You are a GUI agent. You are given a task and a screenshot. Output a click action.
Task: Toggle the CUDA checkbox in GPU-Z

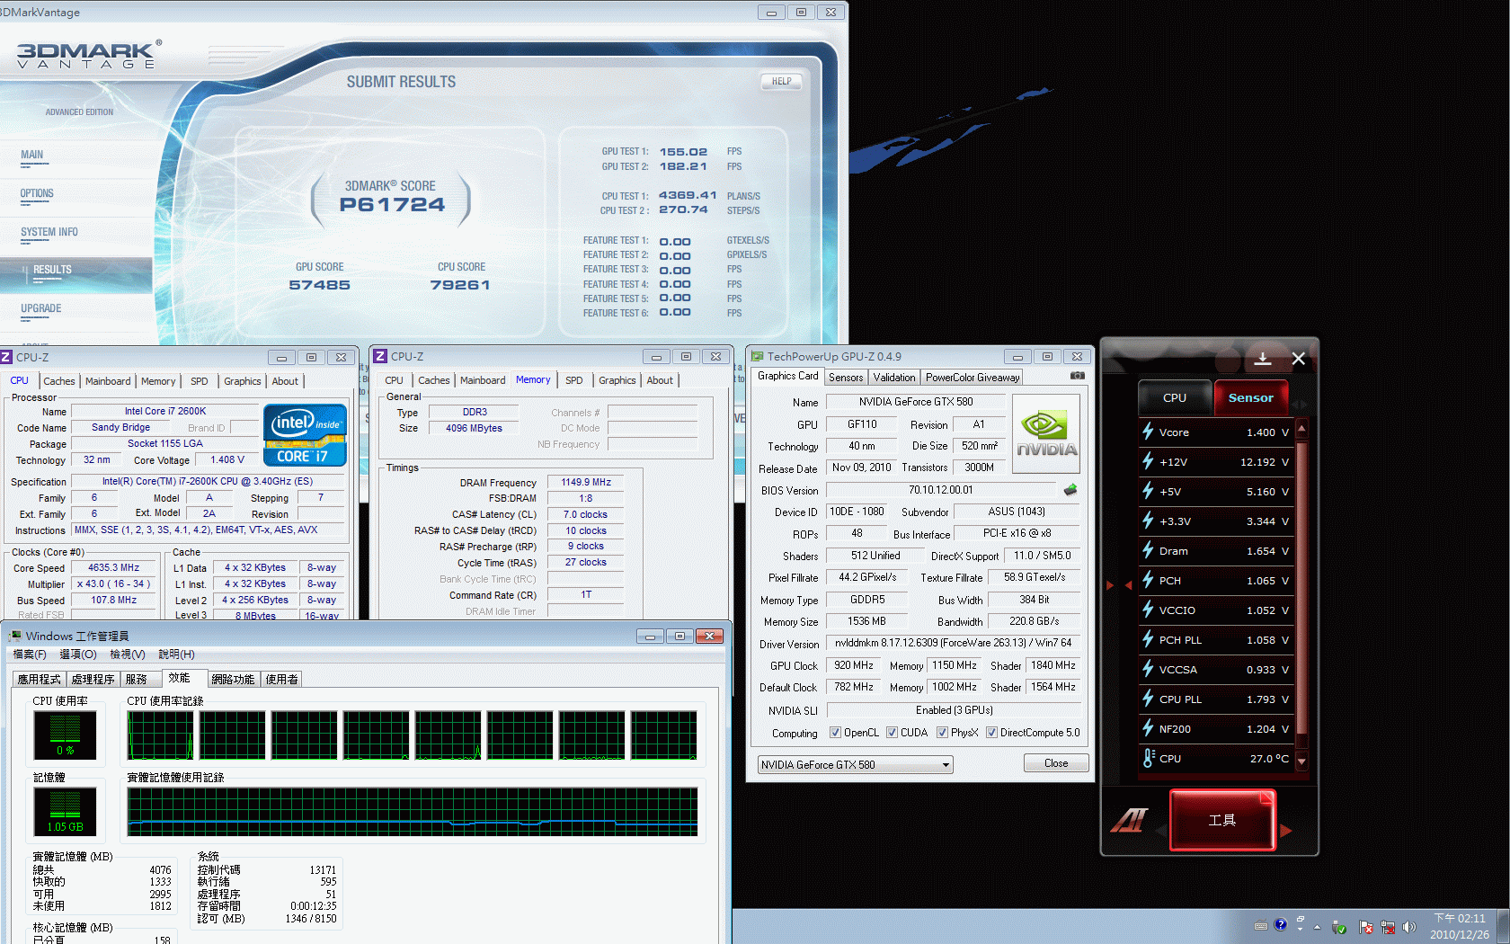pos(892,733)
